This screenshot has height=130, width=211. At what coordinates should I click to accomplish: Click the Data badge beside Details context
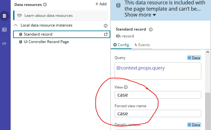194,125
